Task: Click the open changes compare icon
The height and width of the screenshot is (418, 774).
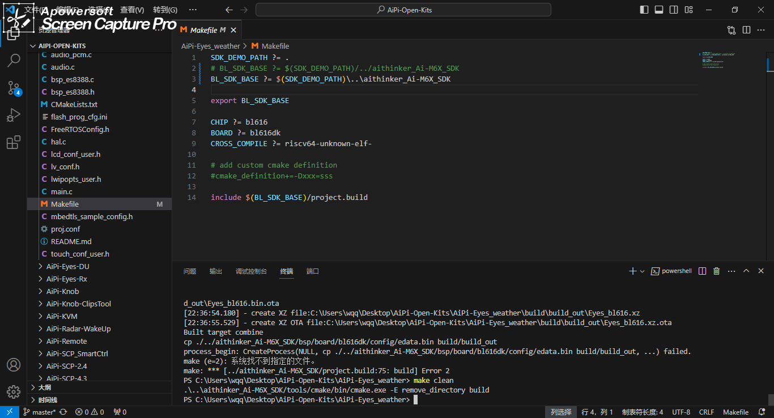Action: [732, 30]
